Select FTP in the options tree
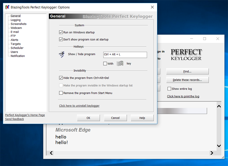Image resolution: width=228 pixels, height=166 pixels. (13, 36)
